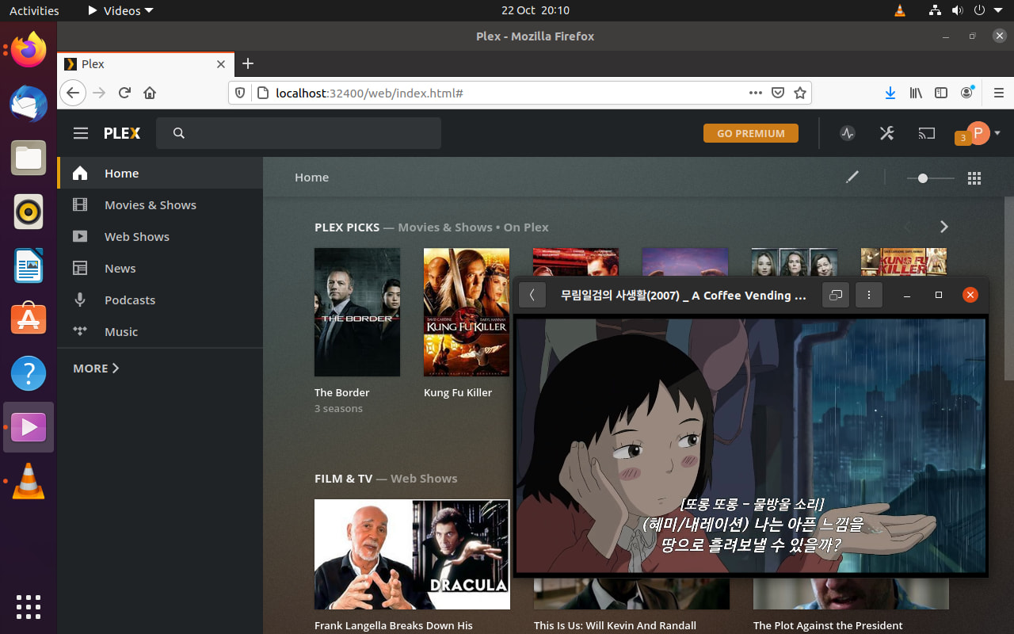Open the video player options menu

(x=868, y=296)
